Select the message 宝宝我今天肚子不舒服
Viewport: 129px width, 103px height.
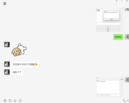[x=25, y=64]
